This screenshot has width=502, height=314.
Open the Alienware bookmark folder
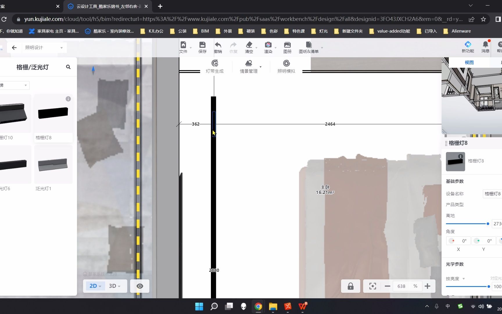457,31
